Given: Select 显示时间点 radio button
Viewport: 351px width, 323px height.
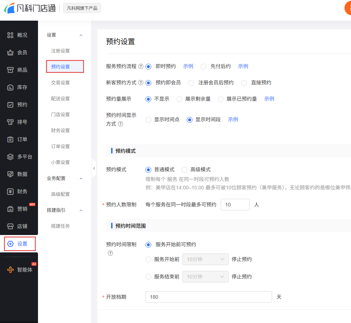Looking at the screenshot, I should point(148,119).
